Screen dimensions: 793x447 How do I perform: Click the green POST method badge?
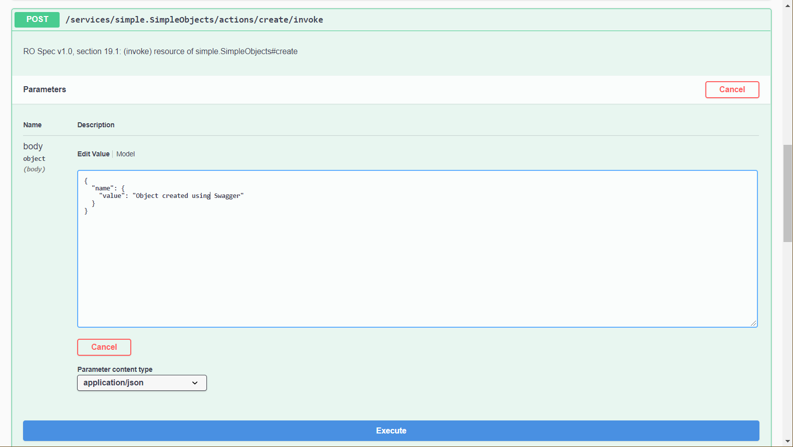point(37,20)
